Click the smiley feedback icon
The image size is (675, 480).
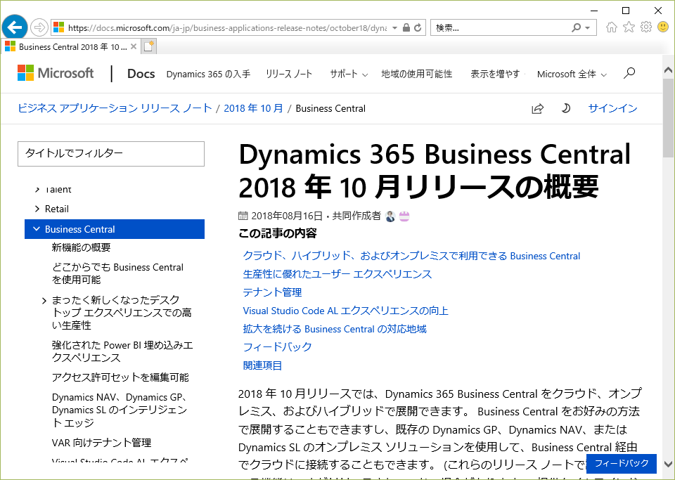tap(663, 27)
